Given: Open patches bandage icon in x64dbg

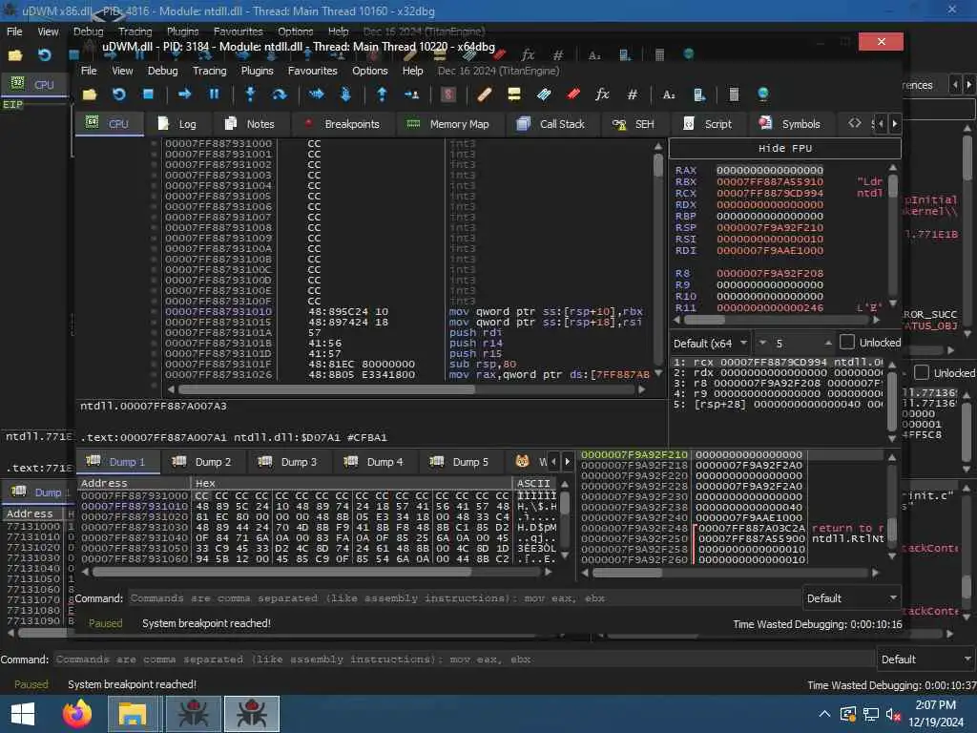Looking at the screenshot, I should pos(484,94).
